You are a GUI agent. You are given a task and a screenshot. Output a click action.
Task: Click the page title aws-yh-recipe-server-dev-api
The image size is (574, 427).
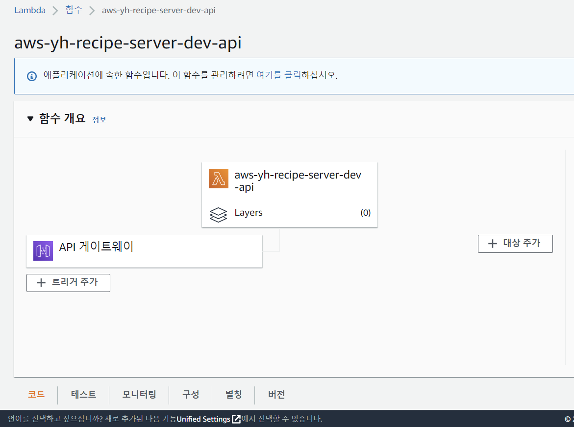tap(128, 43)
